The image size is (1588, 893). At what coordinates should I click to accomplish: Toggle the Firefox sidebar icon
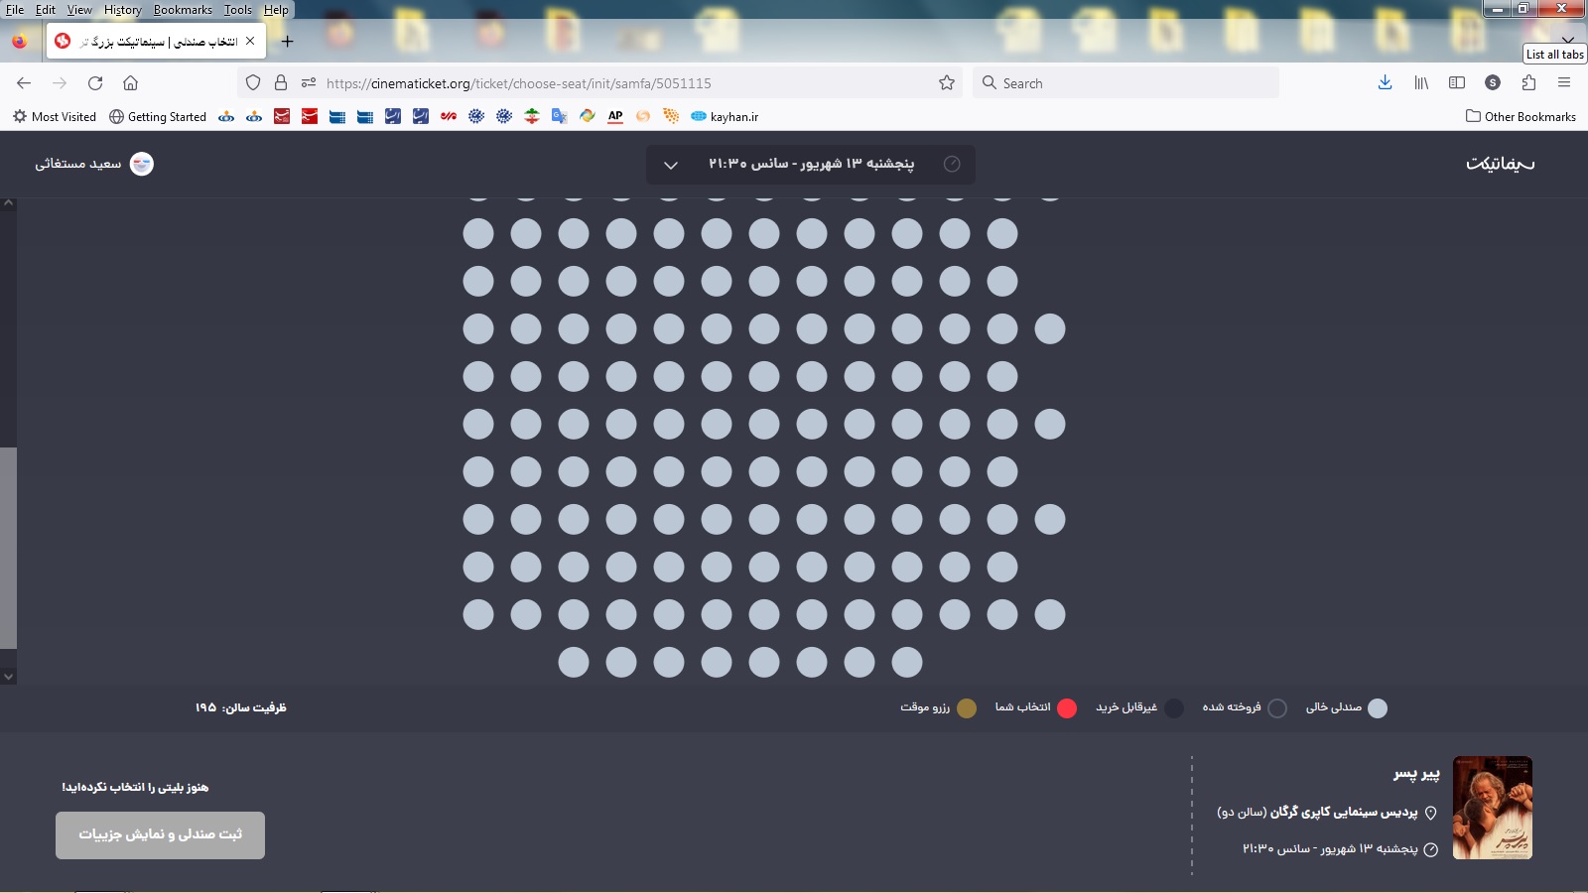click(x=1457, y=83)
